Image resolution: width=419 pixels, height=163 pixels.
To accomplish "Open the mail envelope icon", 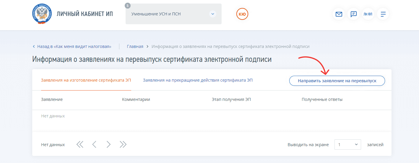I will coord(339,14).
